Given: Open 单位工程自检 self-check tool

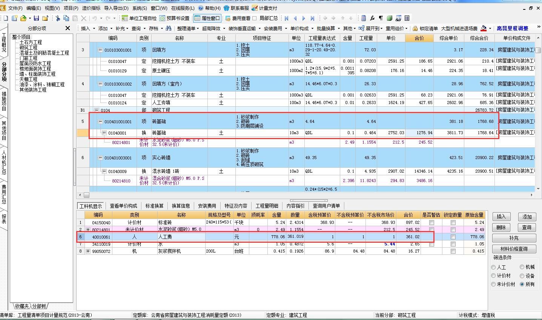Looking at the screenshot, I should pyautogui.click(x=139, y=18).
